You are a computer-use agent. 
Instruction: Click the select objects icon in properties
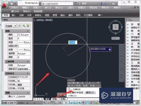coord(24,26)
